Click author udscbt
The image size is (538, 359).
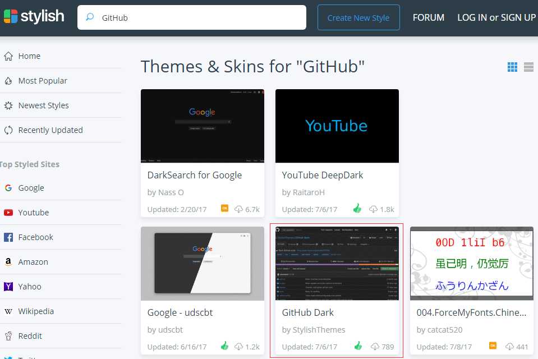pyautogui.click(x=170, y=330)
